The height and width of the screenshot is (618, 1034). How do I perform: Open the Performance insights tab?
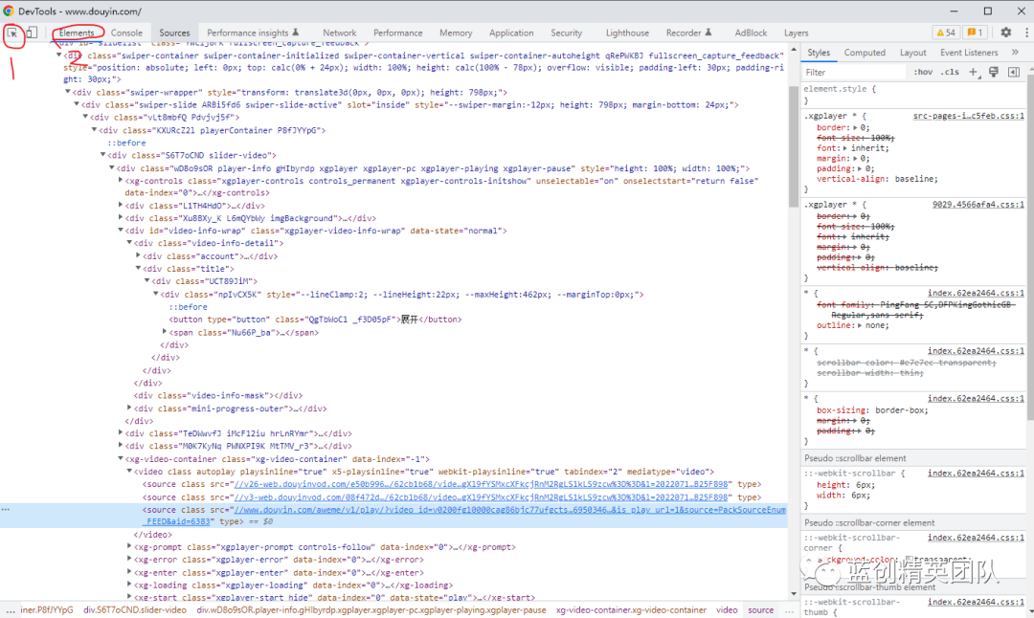click(253, 33)
